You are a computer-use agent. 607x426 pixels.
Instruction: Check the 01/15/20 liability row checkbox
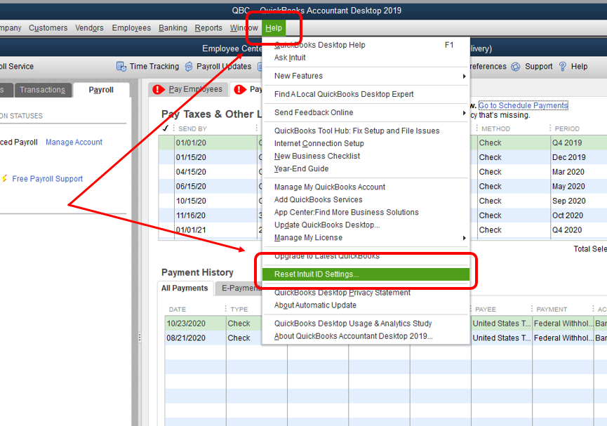166,158
